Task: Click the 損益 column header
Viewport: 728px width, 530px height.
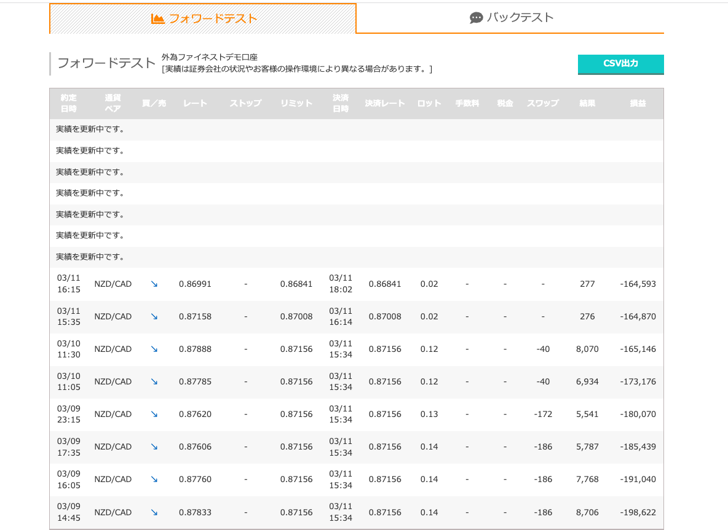Action: tap(638, 104)
